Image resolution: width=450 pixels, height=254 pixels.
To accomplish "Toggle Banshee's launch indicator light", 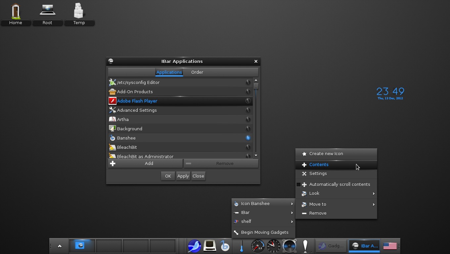I will [248, 138].
